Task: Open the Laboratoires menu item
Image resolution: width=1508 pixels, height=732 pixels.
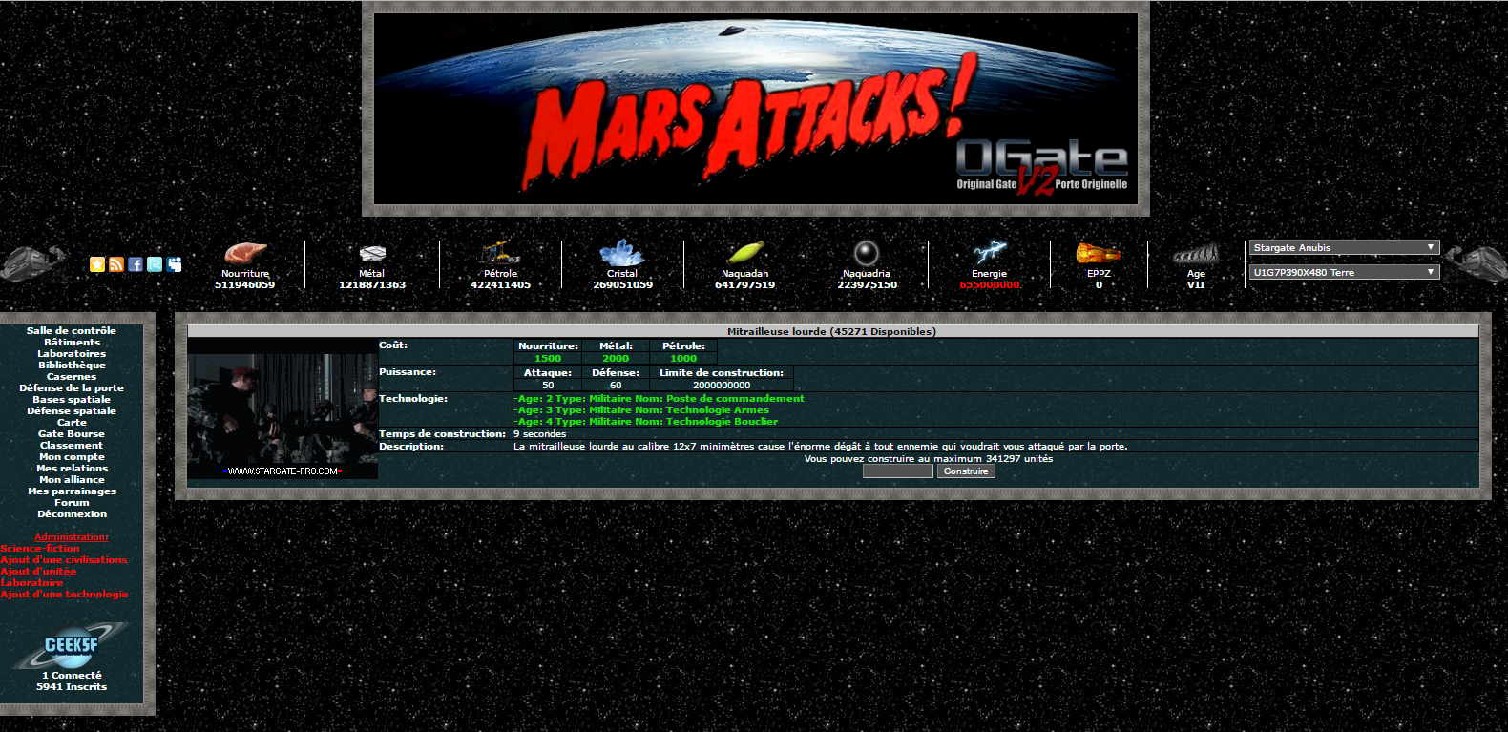Action: click(x=72, y=354)
